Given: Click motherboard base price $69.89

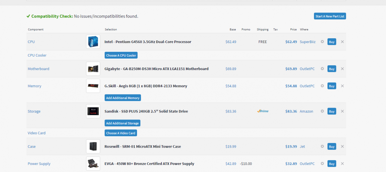Looking at the screenshot, I should tap(231, 69).
